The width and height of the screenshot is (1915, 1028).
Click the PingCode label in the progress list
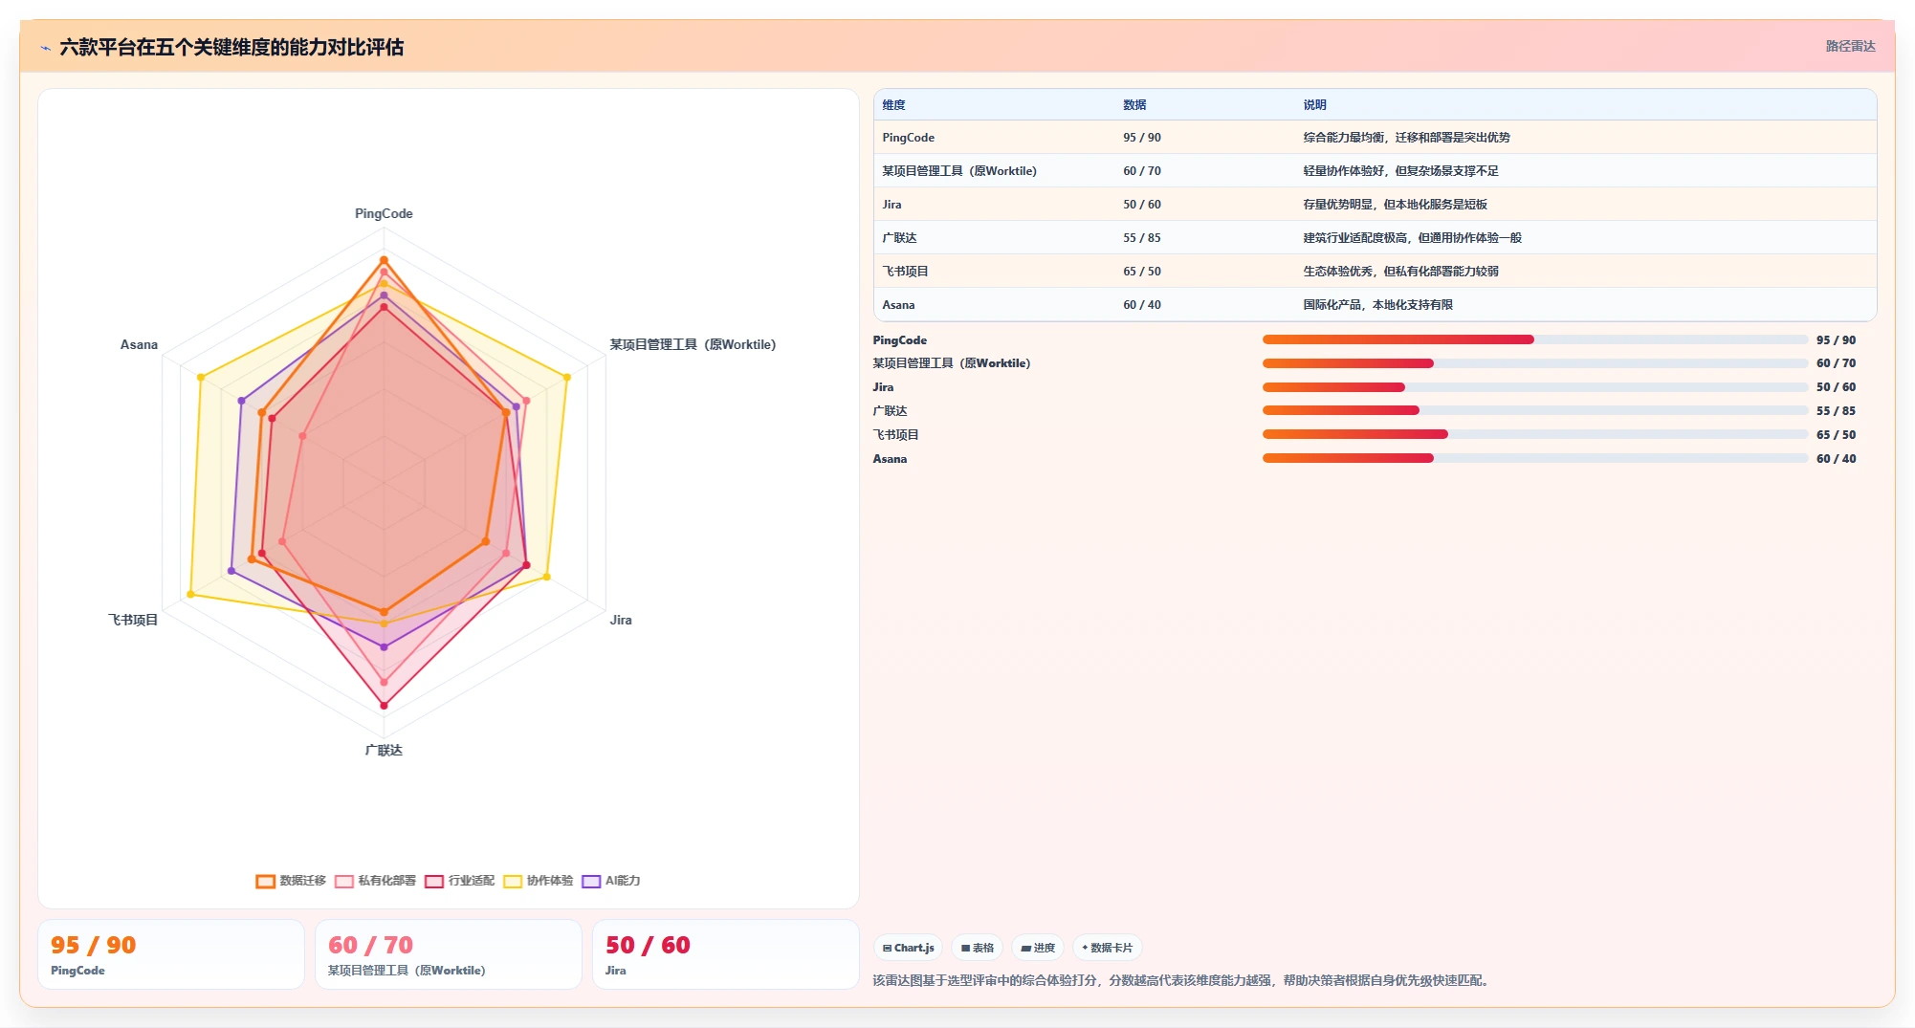tap(899, 340)
